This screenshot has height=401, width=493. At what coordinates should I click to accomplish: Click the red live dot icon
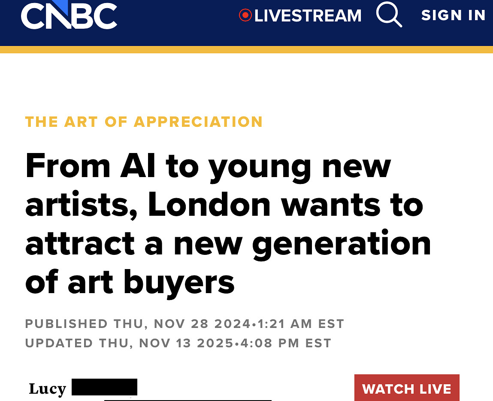tap(245, 16)
